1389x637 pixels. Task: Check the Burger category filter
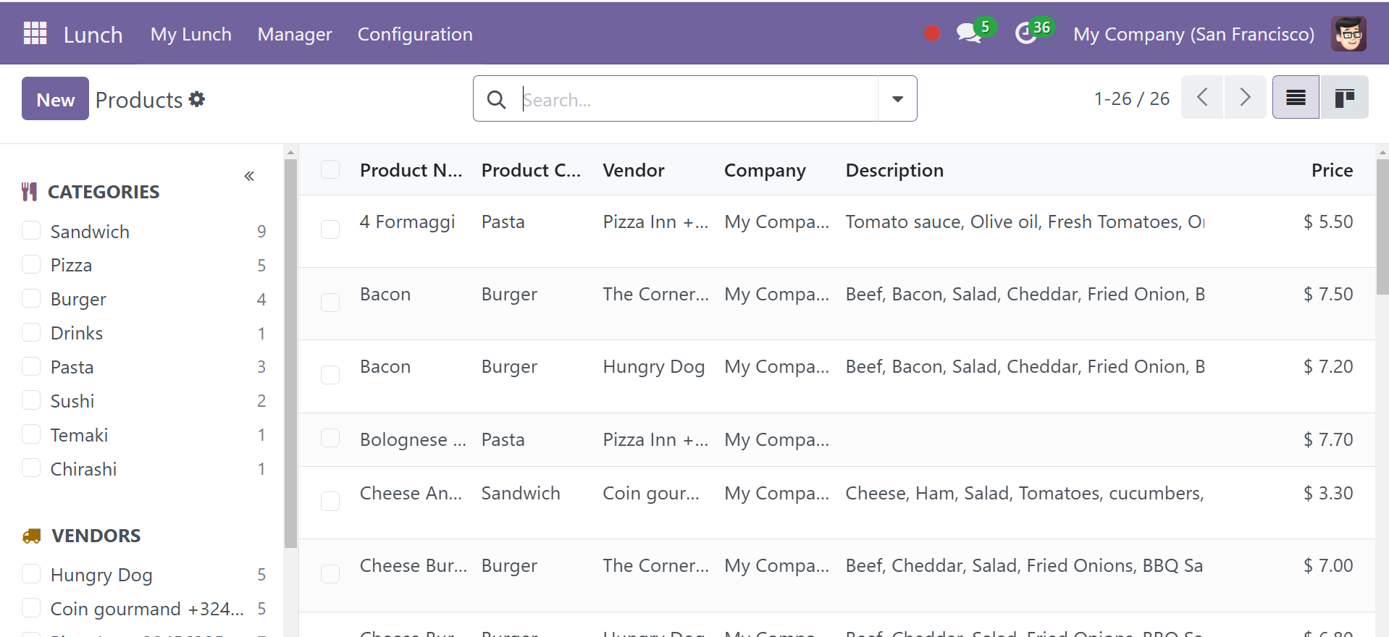31,299
